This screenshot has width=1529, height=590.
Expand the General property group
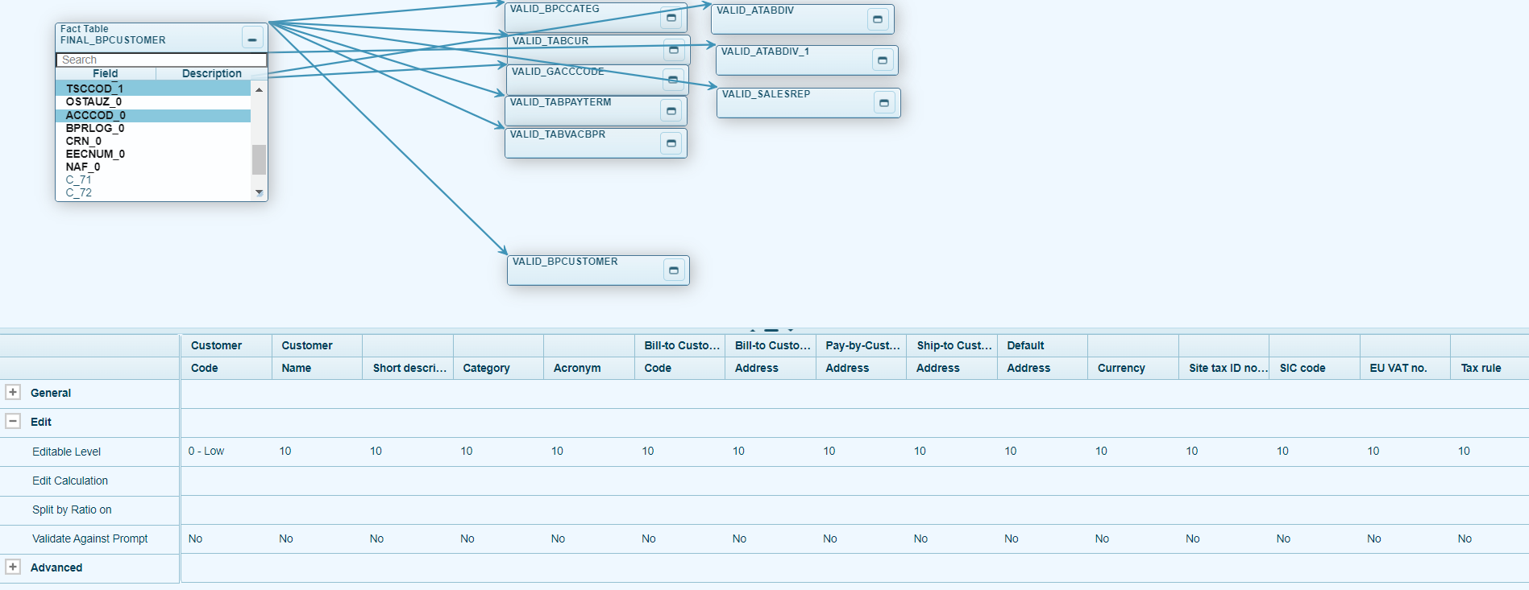13,393
